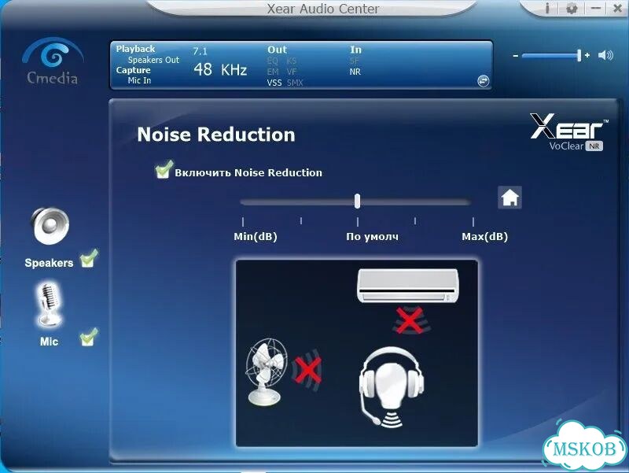Click the Max(dB) label
This screenshot has height=473, width=629.
click(x=484, y=236)
